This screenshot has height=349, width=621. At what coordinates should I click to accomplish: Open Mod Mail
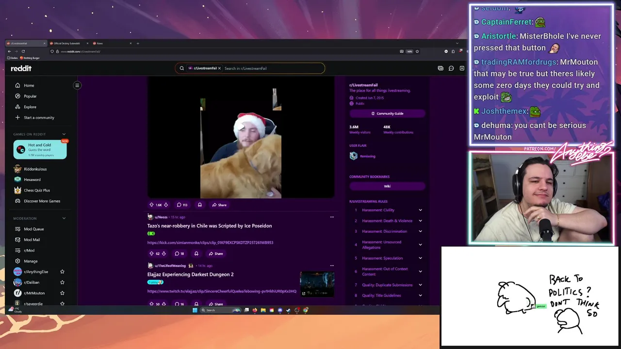coord(32,239)
